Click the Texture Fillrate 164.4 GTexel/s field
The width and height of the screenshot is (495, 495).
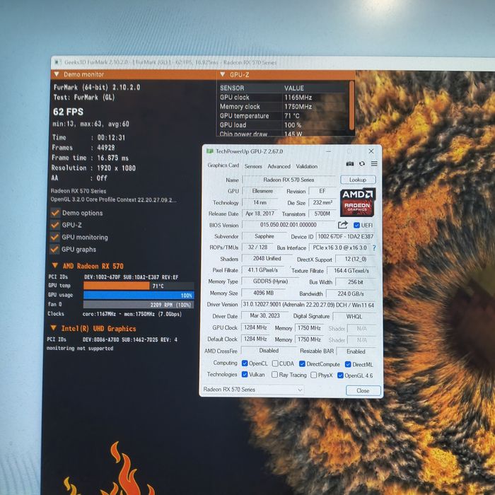click(351, 271)
